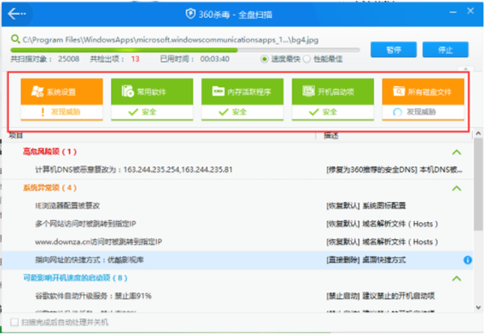Select the www.downza.cn访问时被跳转 row

[x=238, y=242]
